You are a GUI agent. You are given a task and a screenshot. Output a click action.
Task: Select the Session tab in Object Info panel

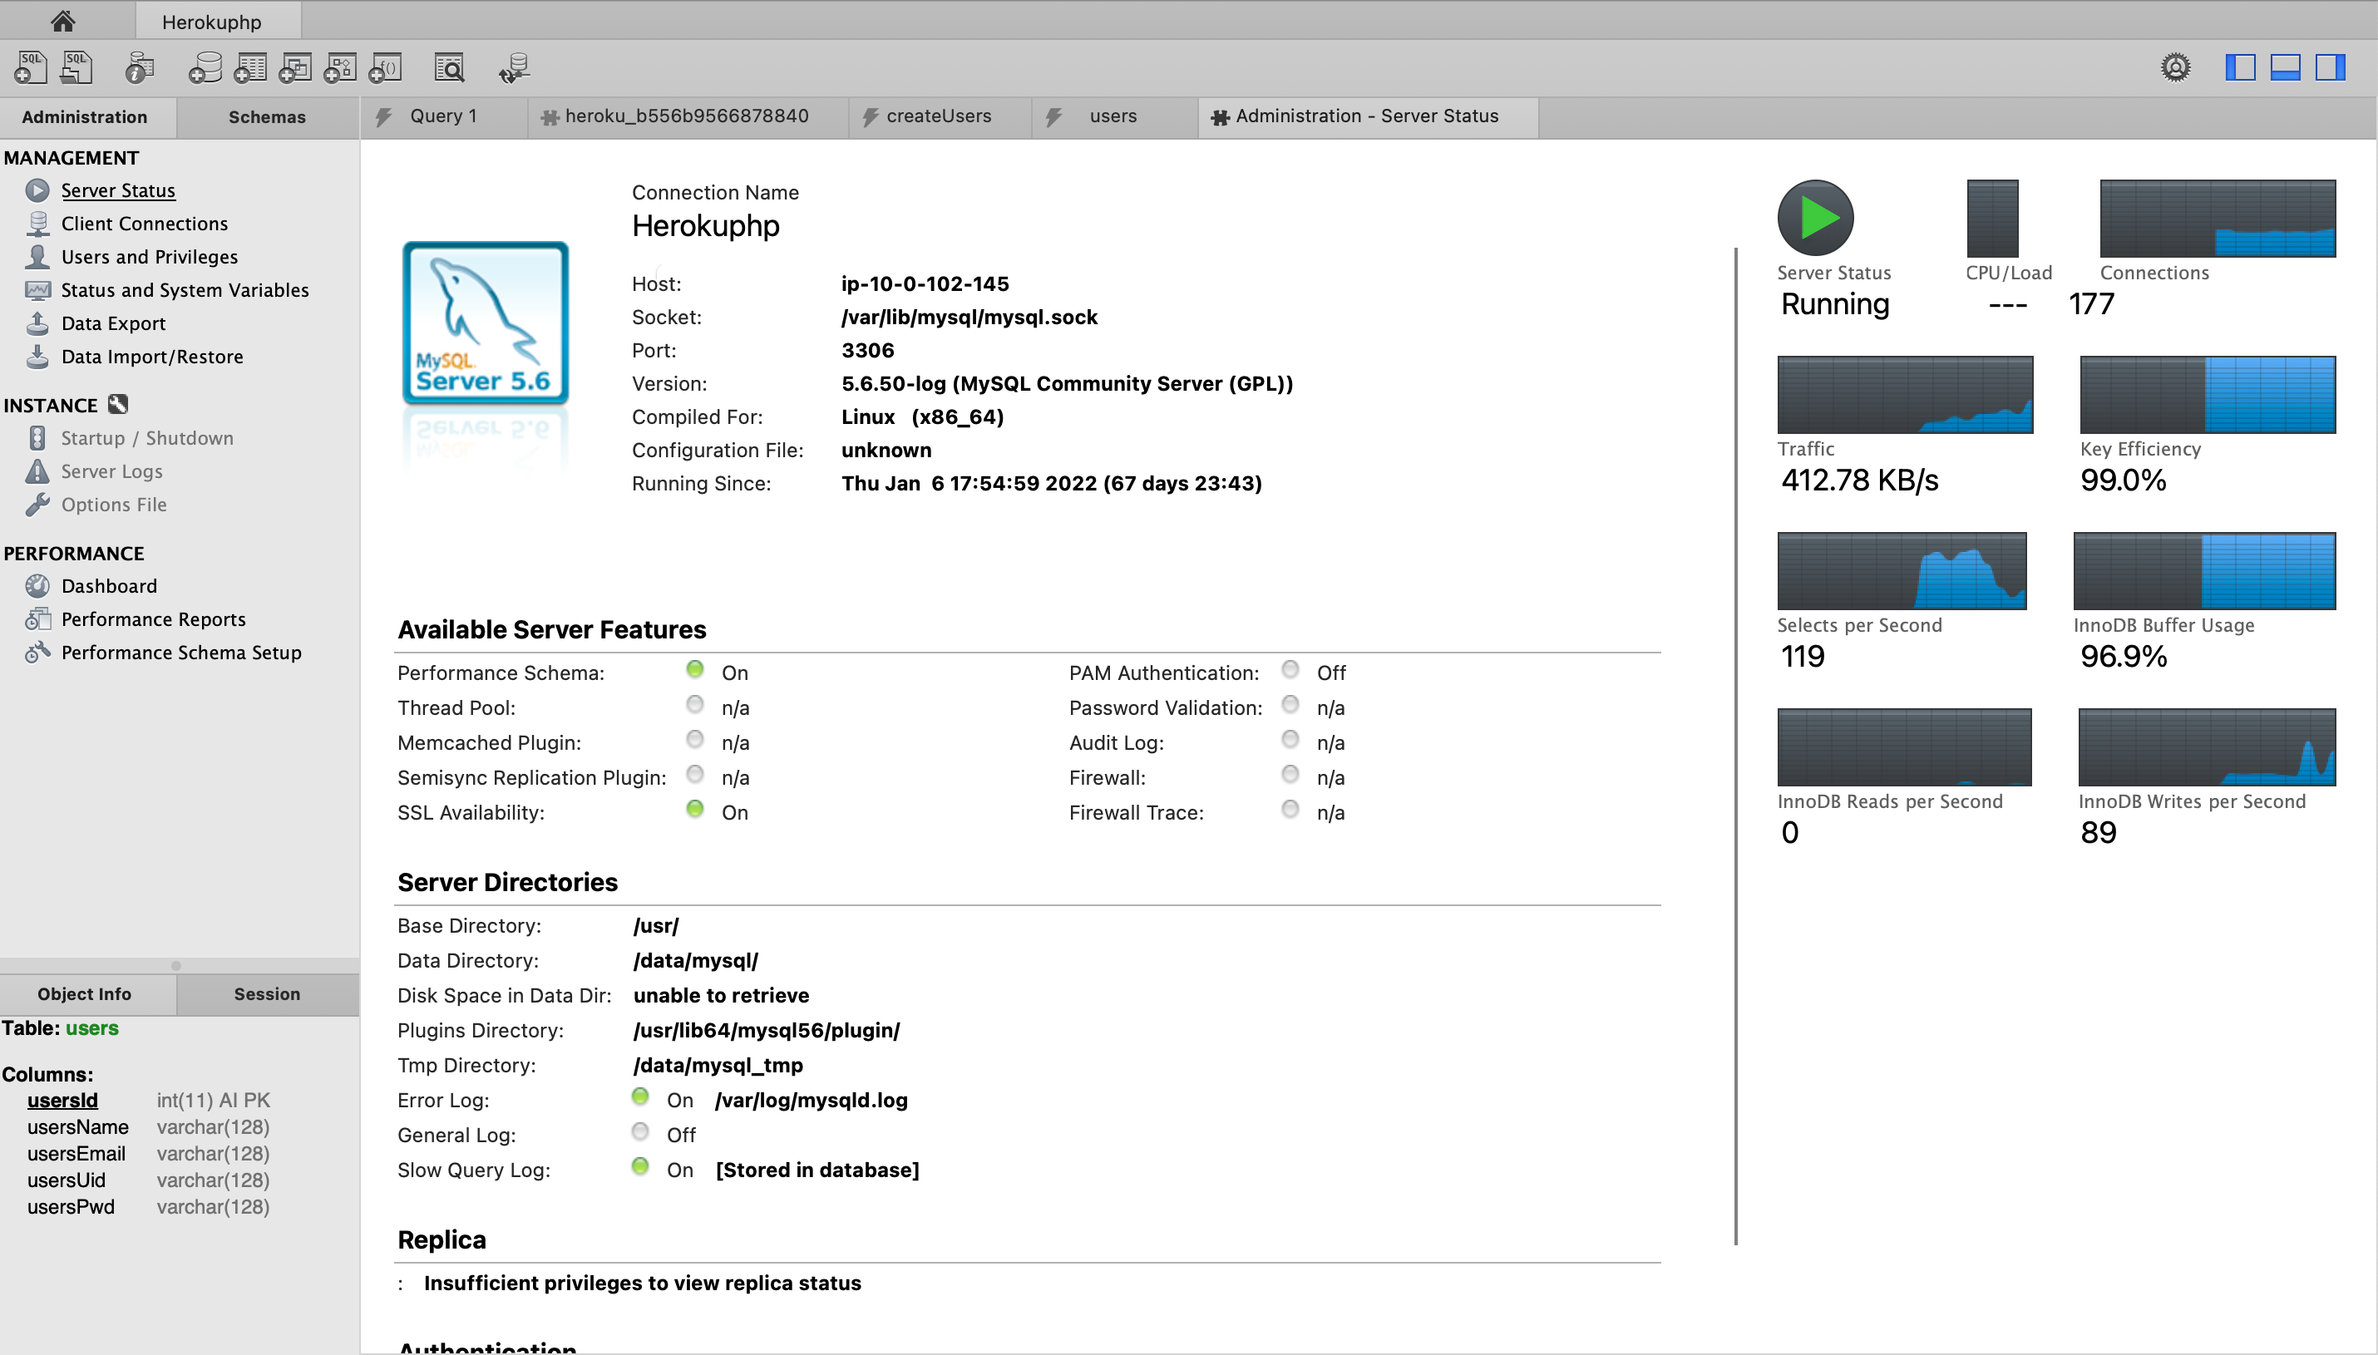coord(267,994)
